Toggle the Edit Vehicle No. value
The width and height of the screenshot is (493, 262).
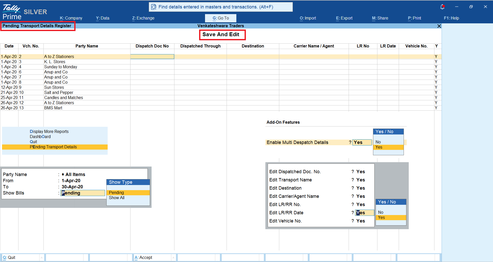point(361,221)
